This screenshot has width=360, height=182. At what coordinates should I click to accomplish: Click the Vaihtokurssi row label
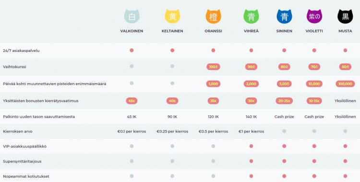coord(14,67)
